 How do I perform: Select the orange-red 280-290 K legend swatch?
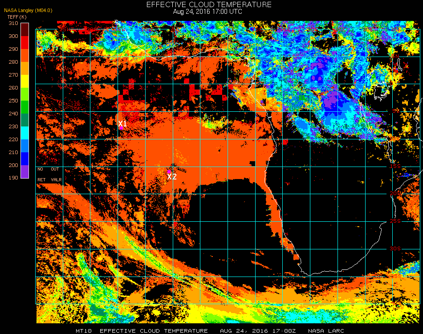click(x=24, y=55)
